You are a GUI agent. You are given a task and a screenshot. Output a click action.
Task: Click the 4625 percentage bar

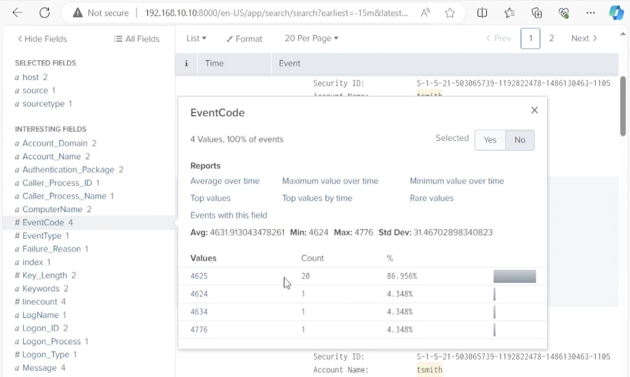click(514, 276)
